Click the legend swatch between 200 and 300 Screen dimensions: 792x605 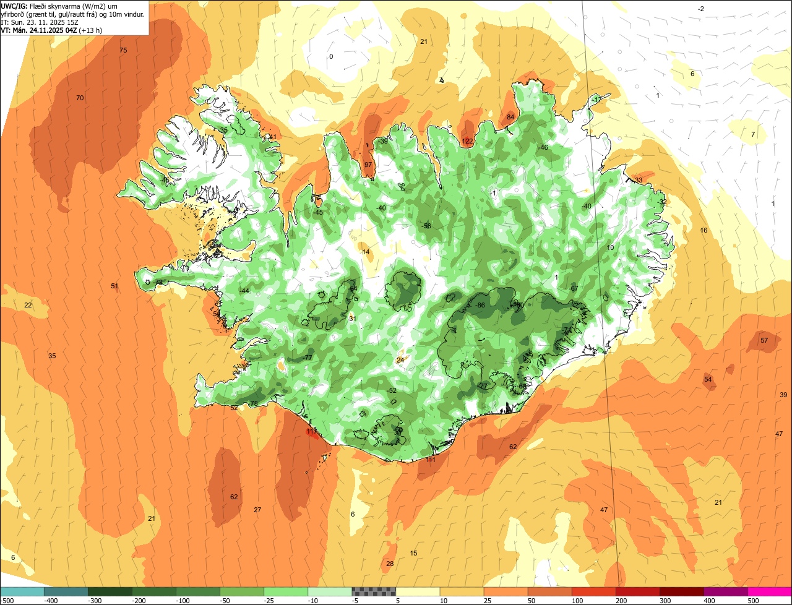click(638, 591)
